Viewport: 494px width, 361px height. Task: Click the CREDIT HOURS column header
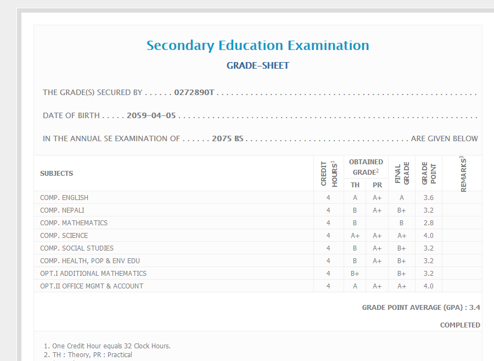328,174
